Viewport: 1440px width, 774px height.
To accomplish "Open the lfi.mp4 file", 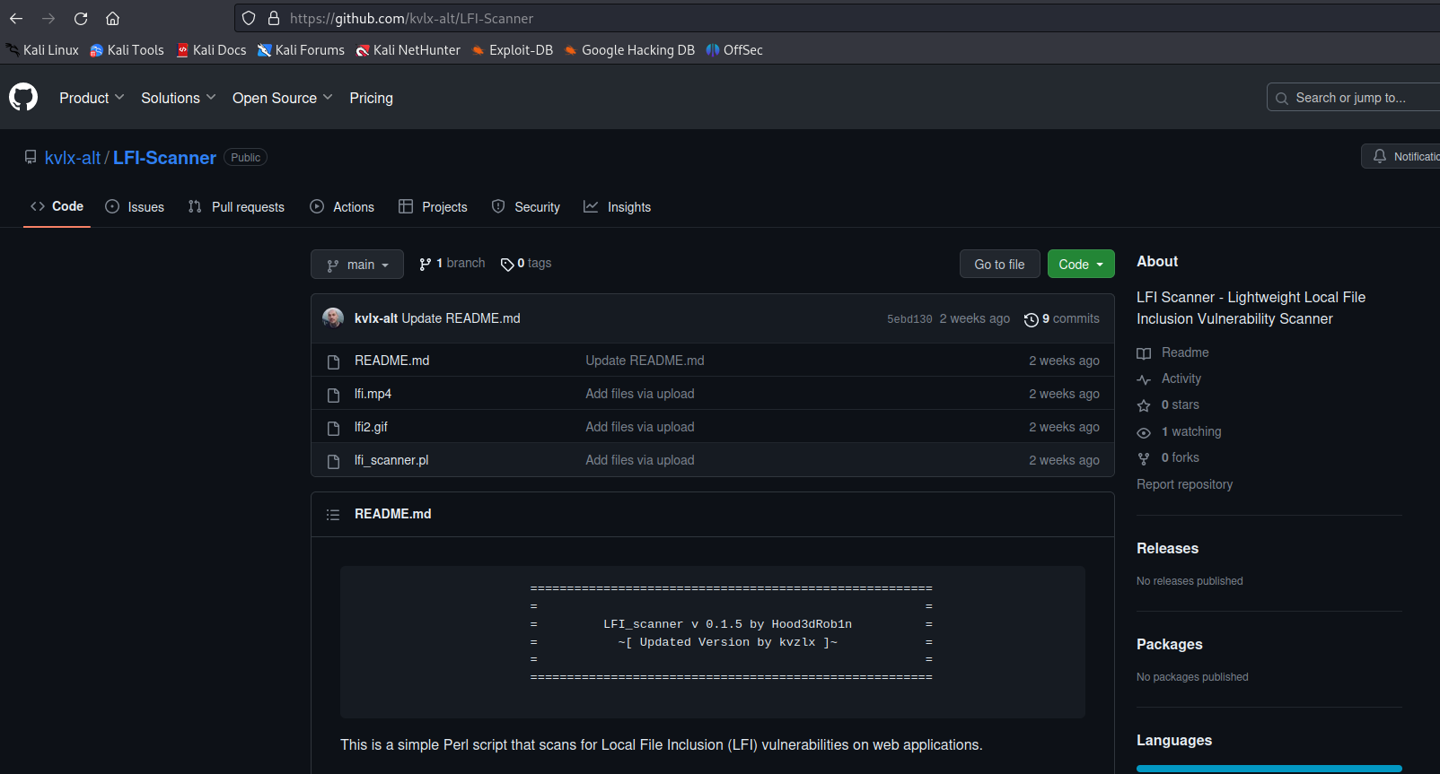I will point(373,394).
